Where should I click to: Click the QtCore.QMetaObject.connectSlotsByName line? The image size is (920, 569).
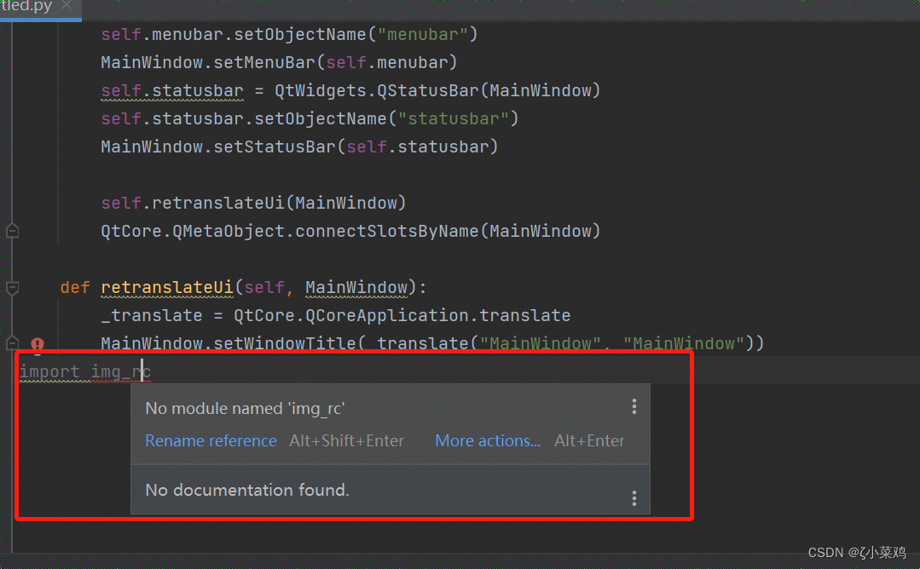(350, 231)
